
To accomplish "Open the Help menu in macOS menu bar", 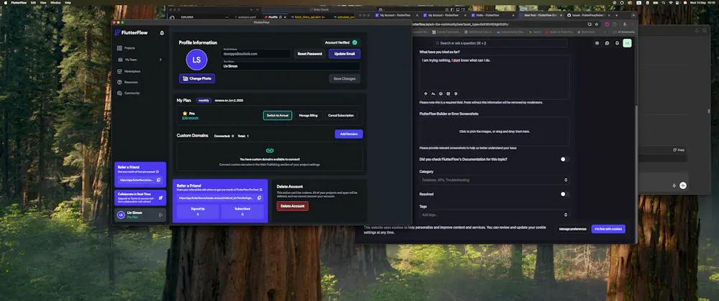I will pyautogui.click(x=68, y=3).
